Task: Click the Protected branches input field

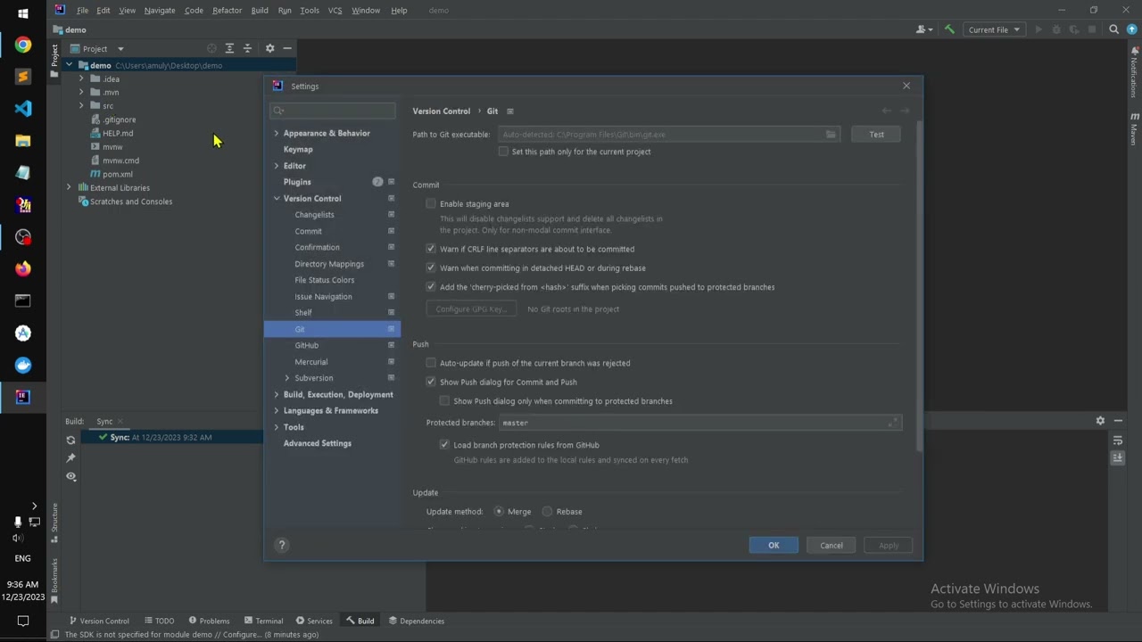Action: tap(699, 423)
